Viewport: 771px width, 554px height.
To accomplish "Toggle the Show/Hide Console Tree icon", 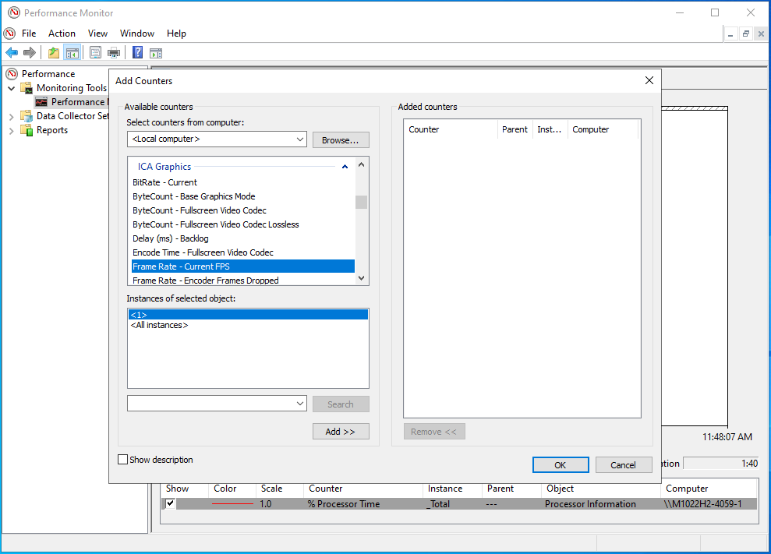I will point(72,53).
